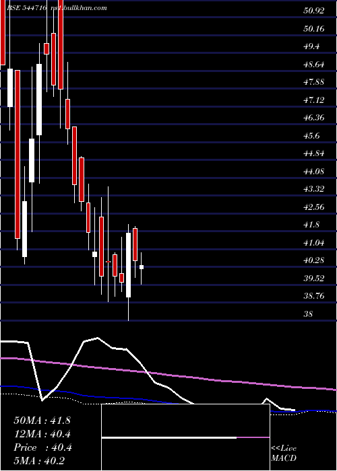Click the 47.12 price axis label
The width and height of the screenshot is (337, 471).
pos(314,100)
